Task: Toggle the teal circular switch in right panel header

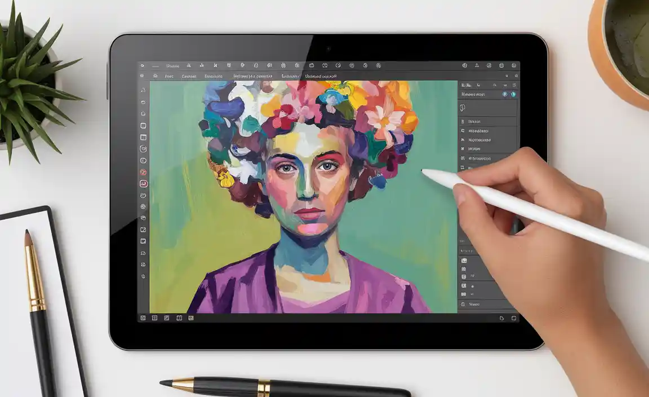Action: (x=513, y=94)
